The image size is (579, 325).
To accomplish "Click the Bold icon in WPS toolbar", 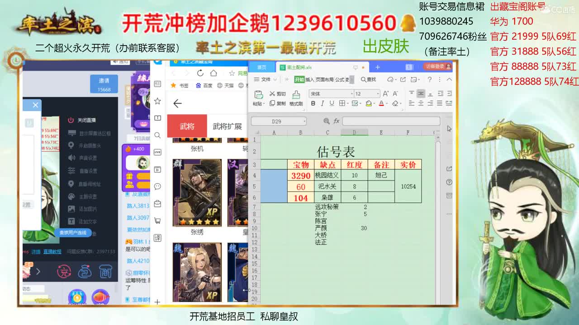I will [313, 103].
